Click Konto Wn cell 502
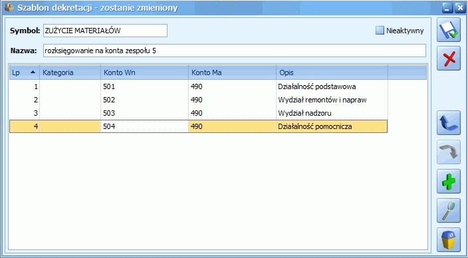The height and width of the screenshot is (258, 468). [144, 100]
